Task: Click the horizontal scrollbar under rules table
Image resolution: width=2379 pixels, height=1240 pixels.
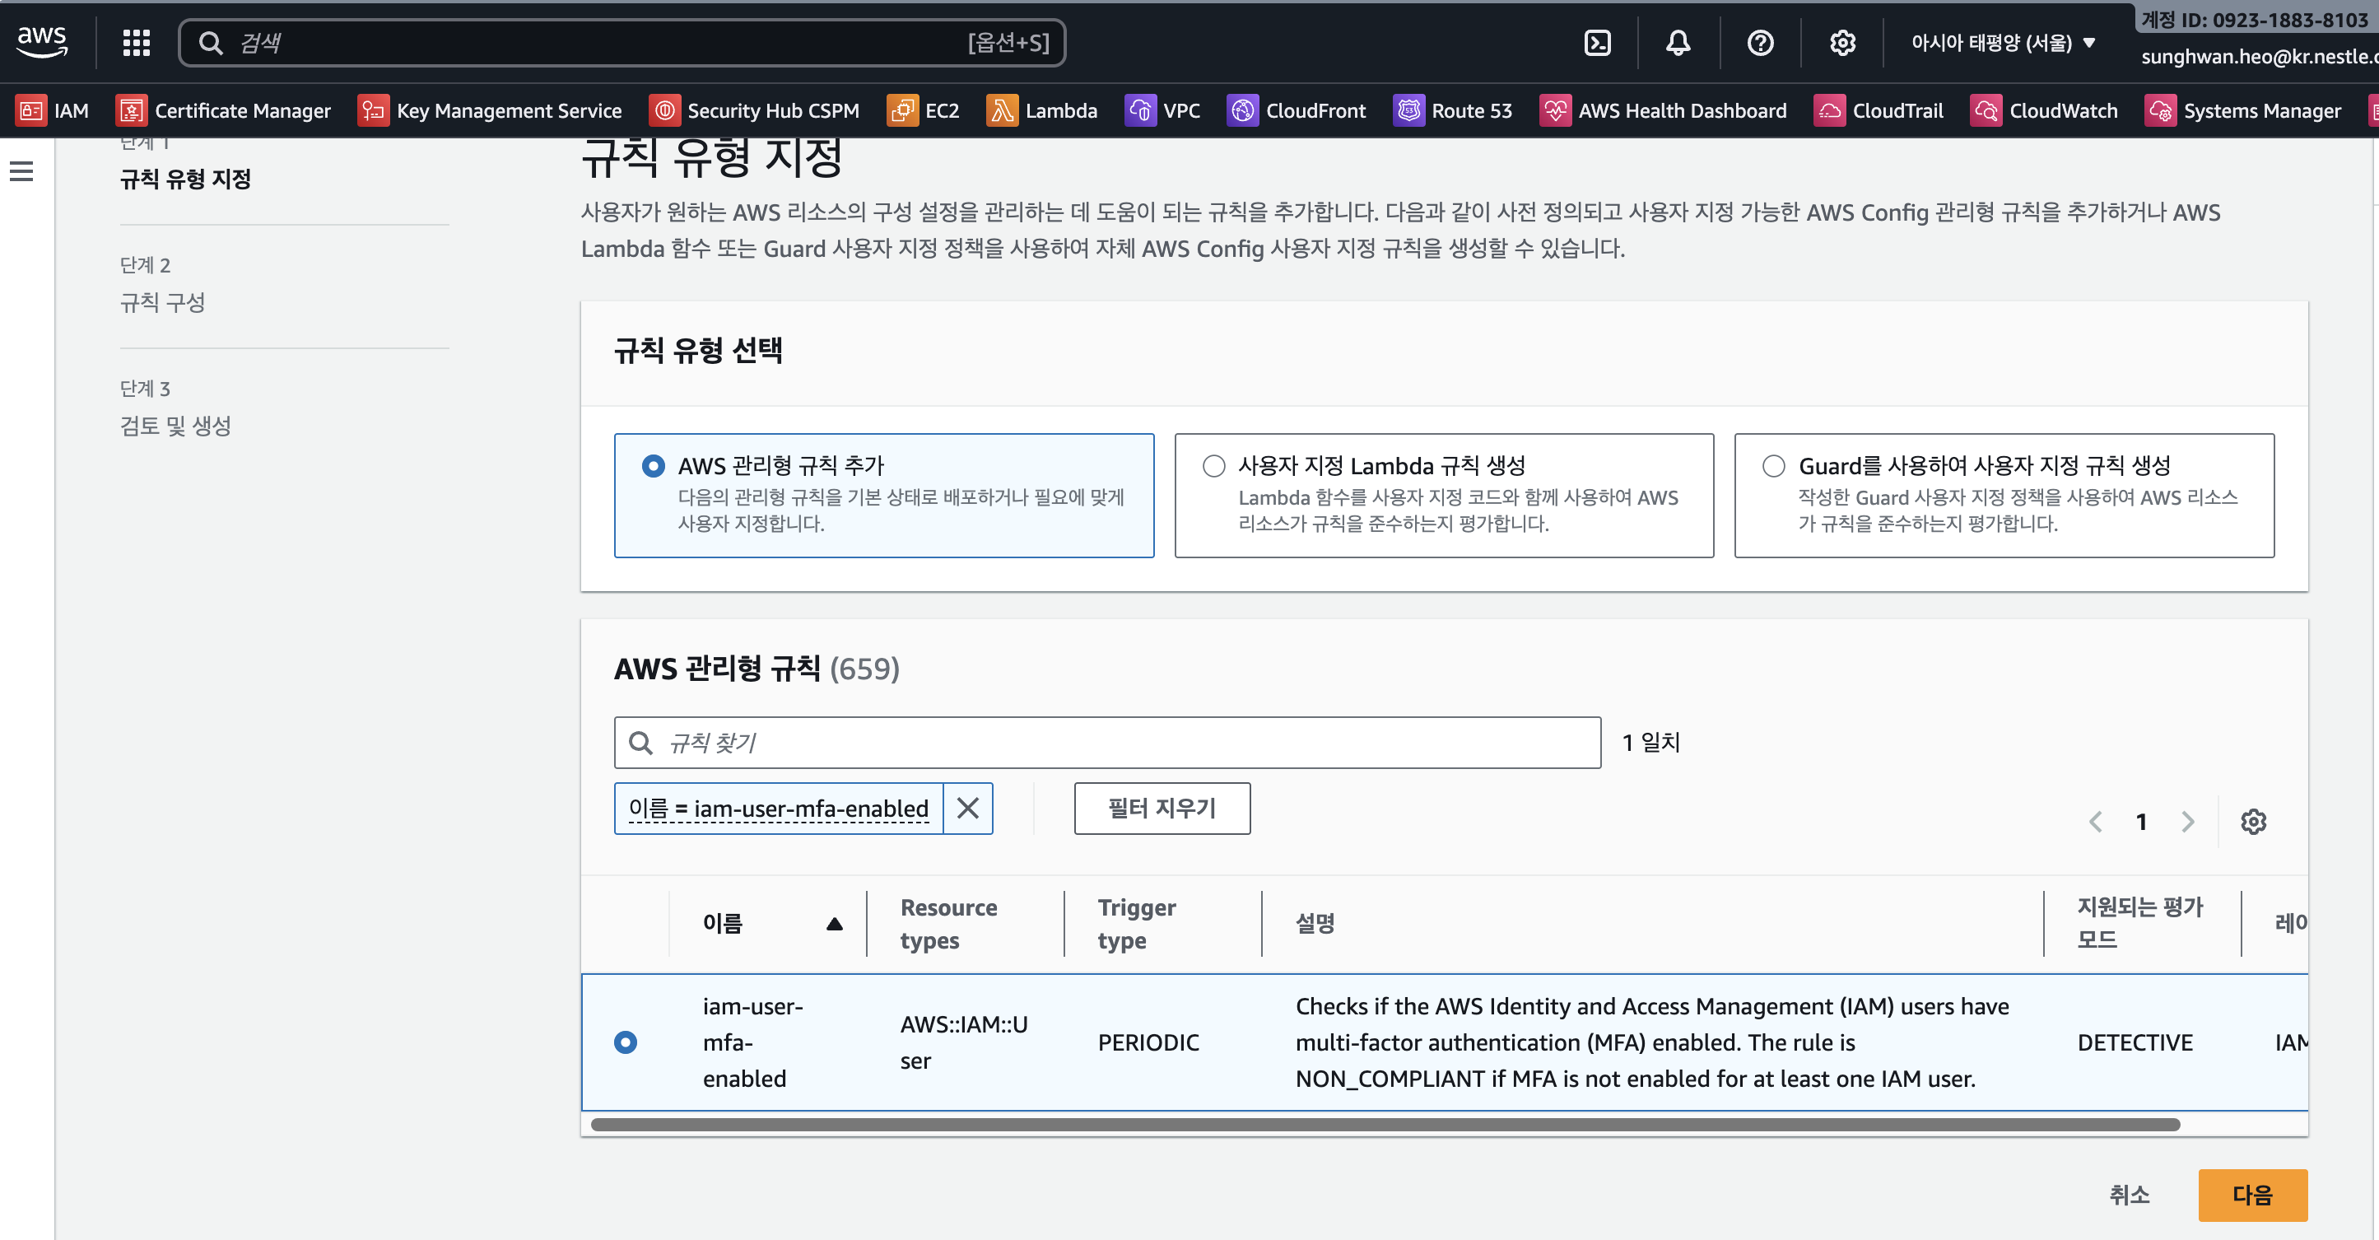Action: [x=1385, y=1125]
